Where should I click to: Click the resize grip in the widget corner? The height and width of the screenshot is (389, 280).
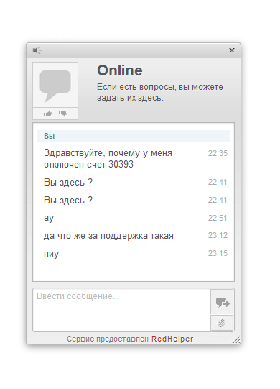tap(237, 340)
